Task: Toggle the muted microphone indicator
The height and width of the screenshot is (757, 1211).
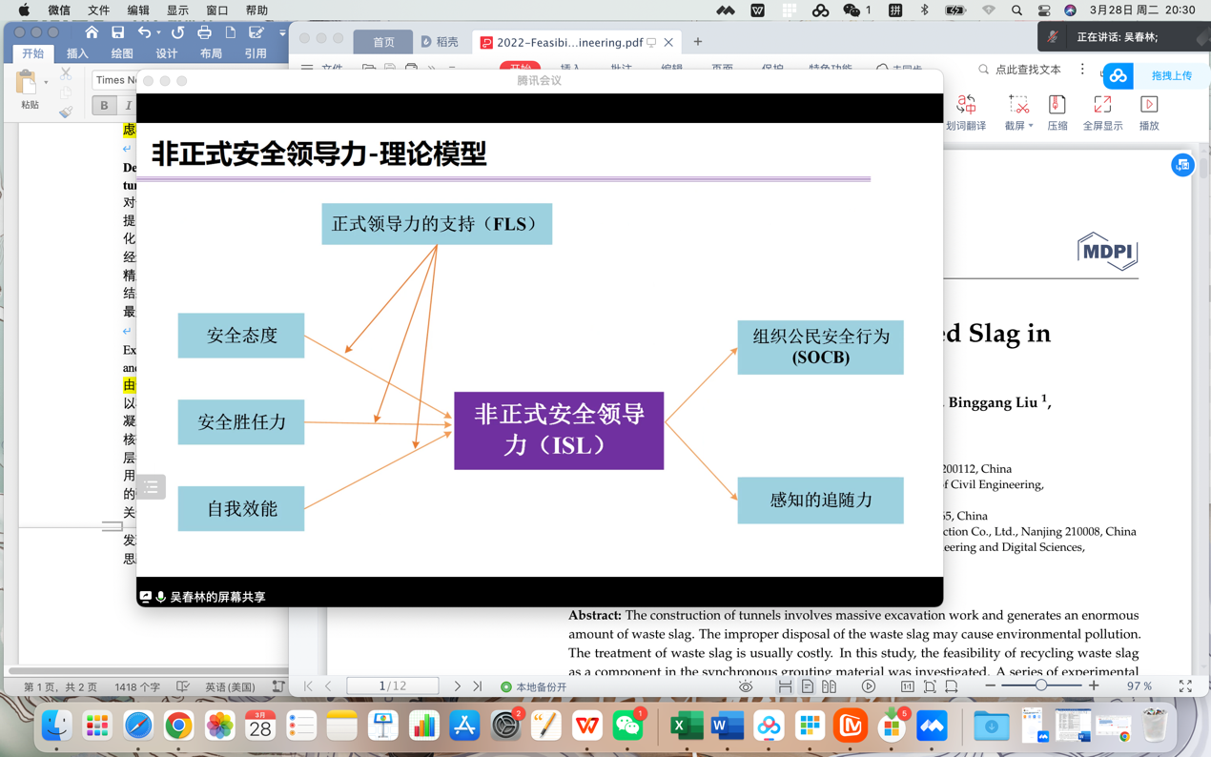Action: [x=1053, y=37]
